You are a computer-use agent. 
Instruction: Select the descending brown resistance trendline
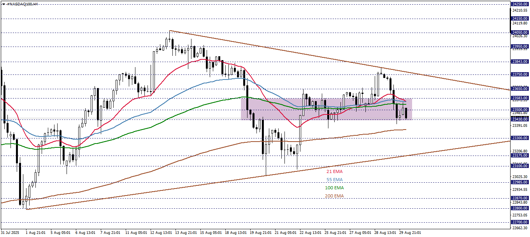tap(340, 61)
